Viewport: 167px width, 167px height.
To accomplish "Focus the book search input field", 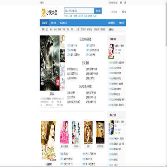I will pyautogui.click(x=79, y=11).
